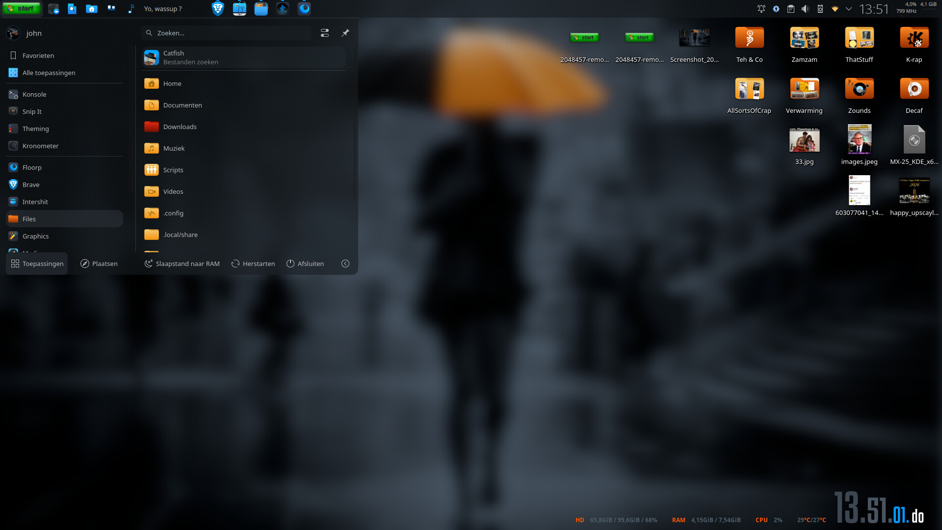Open the Favorieten category

(38, 55)
